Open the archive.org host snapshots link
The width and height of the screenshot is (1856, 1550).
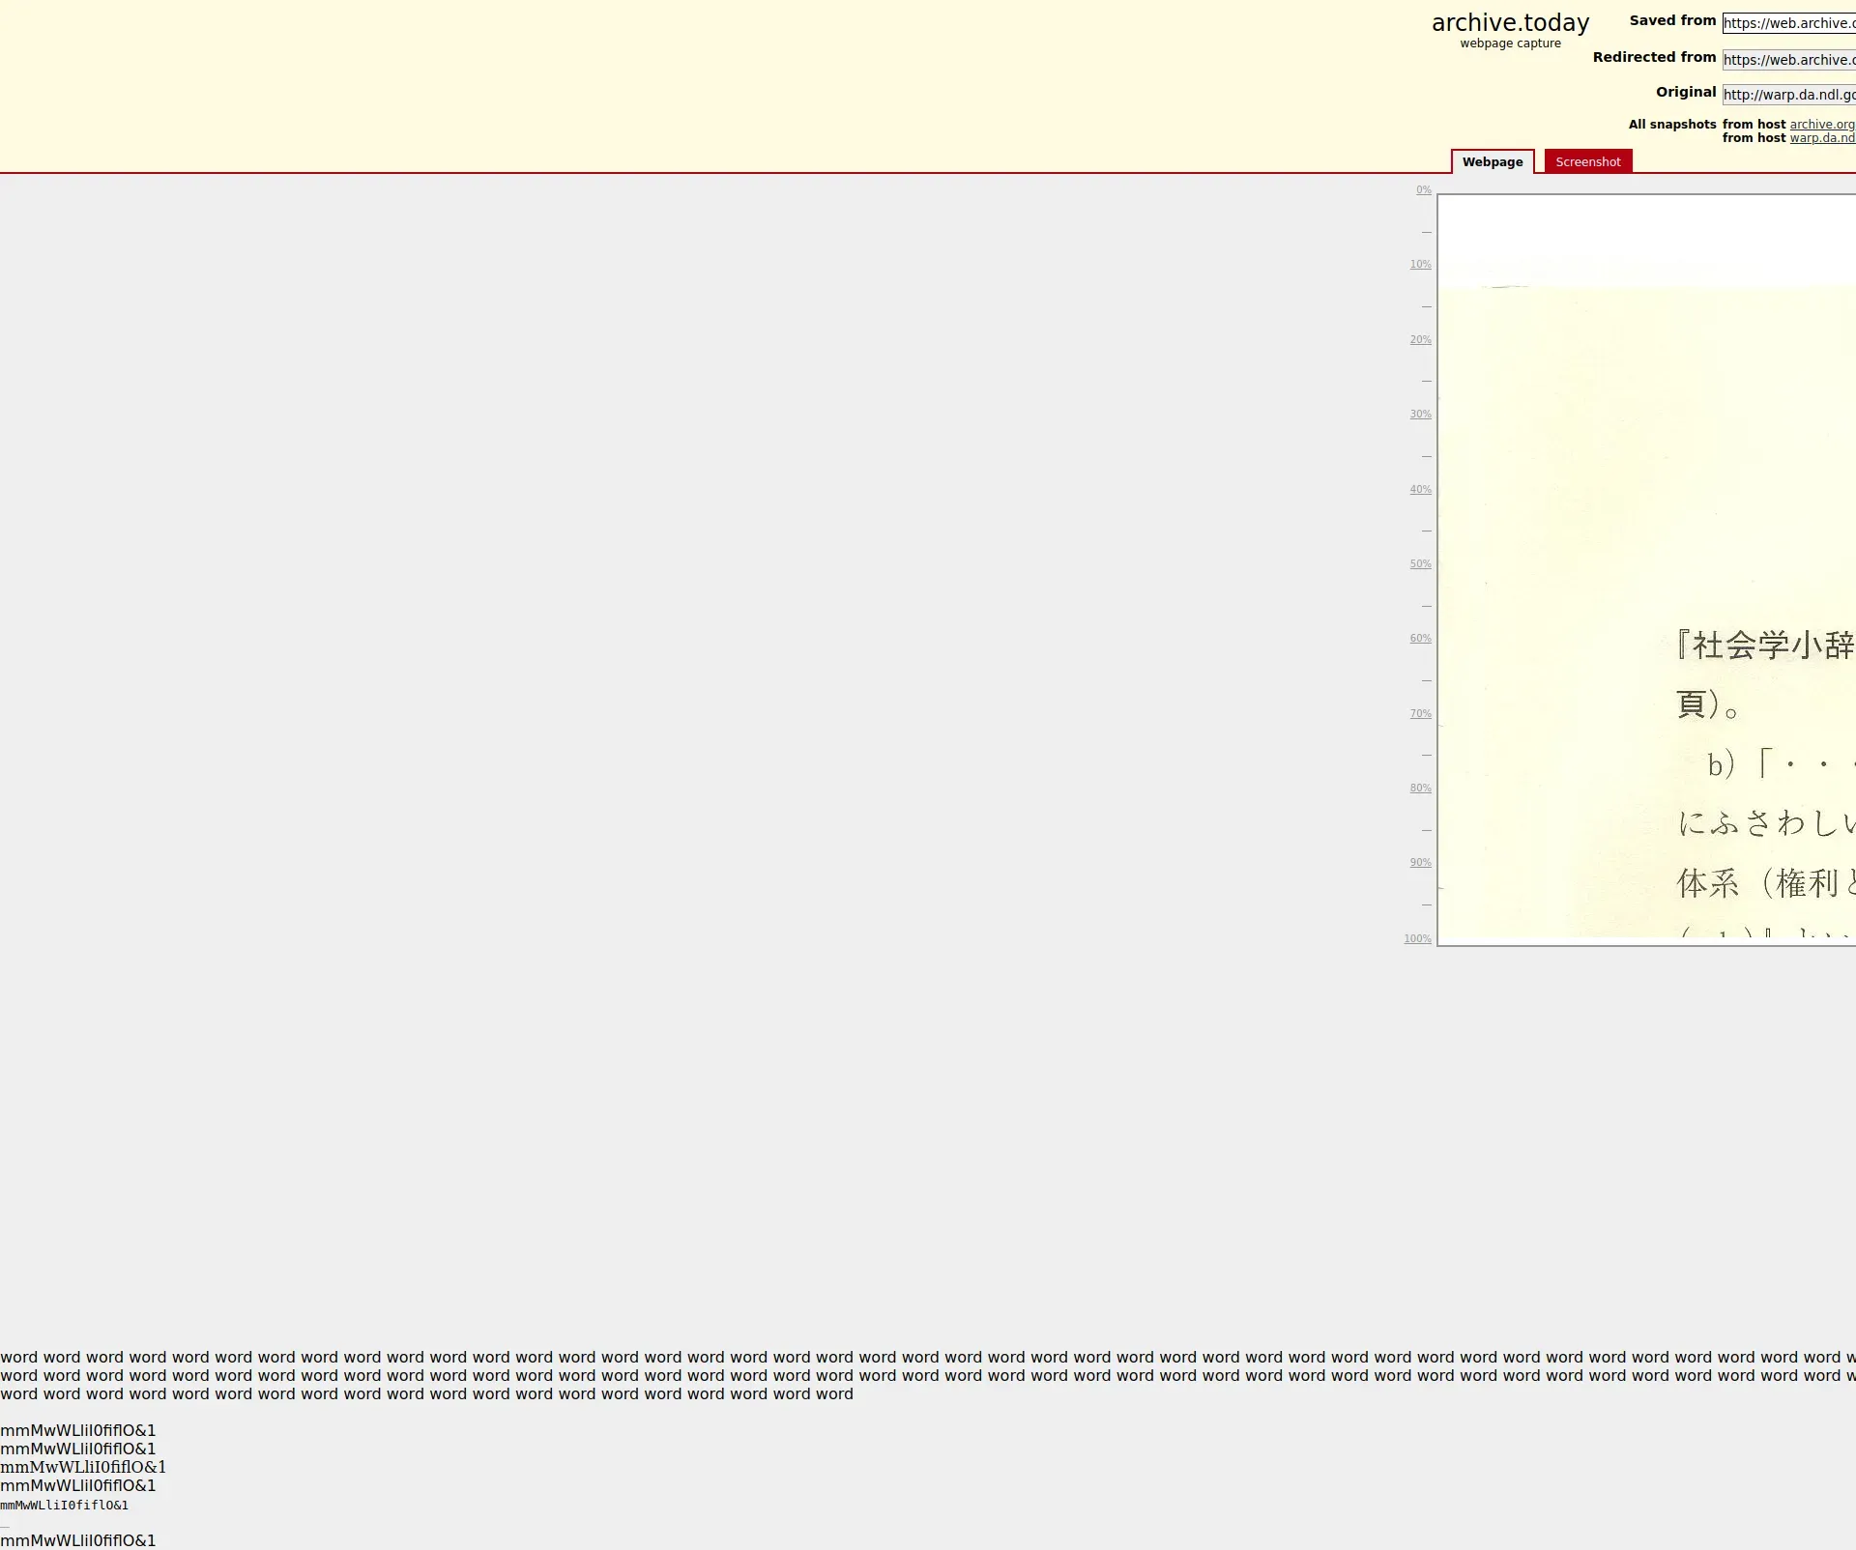(1821, 125)
